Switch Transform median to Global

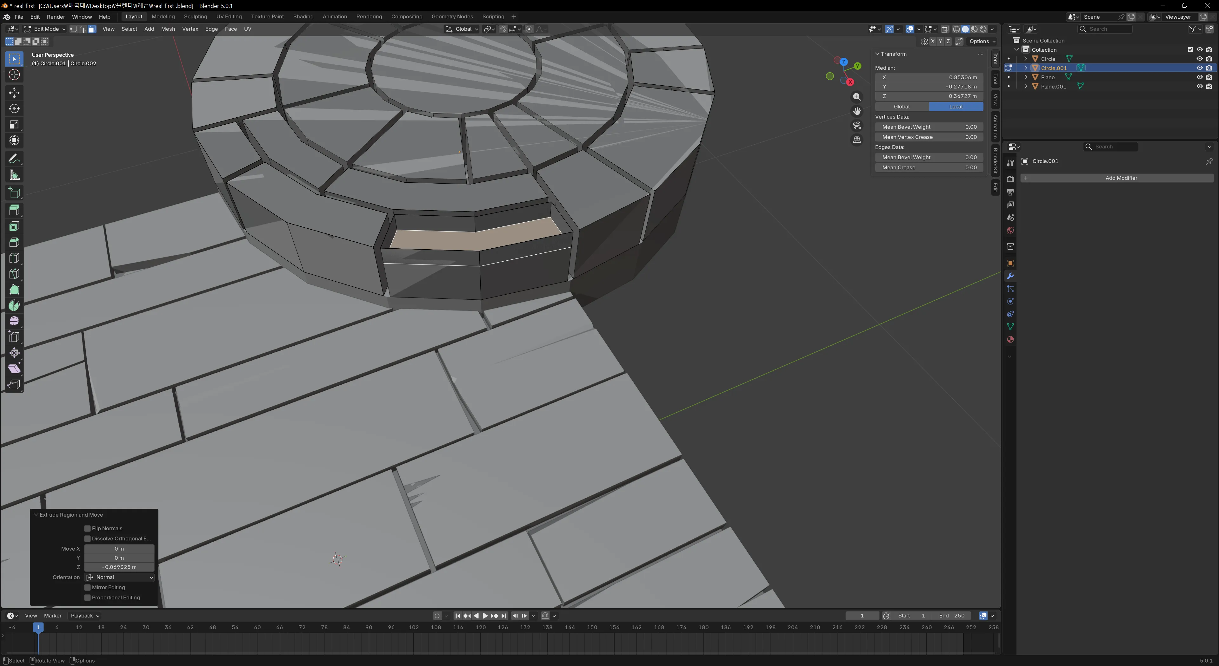pos(902,107)
